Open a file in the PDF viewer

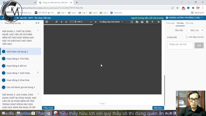pos(137,22)
